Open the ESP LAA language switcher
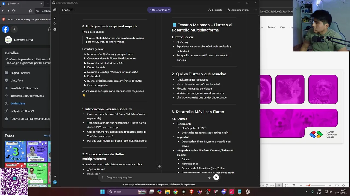Viewport: 350px width, 196px height. pos(319,192)
